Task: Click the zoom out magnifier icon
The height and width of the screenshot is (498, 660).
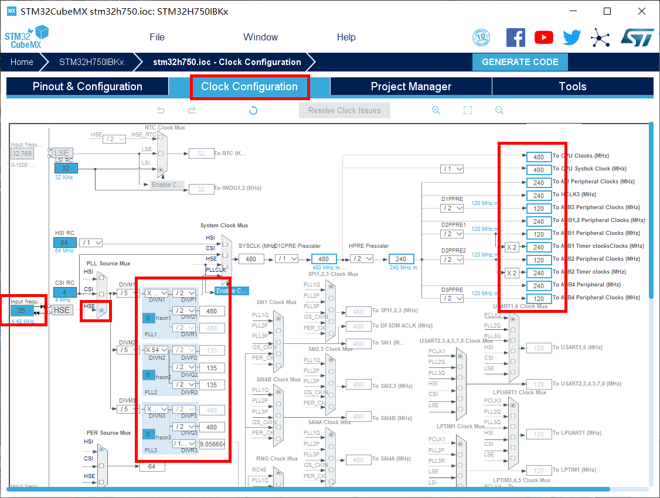Action: (x=499, y=110)
